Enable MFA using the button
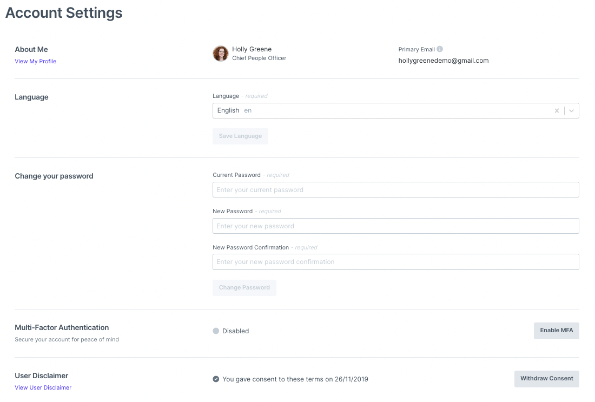 click(556, 331)
